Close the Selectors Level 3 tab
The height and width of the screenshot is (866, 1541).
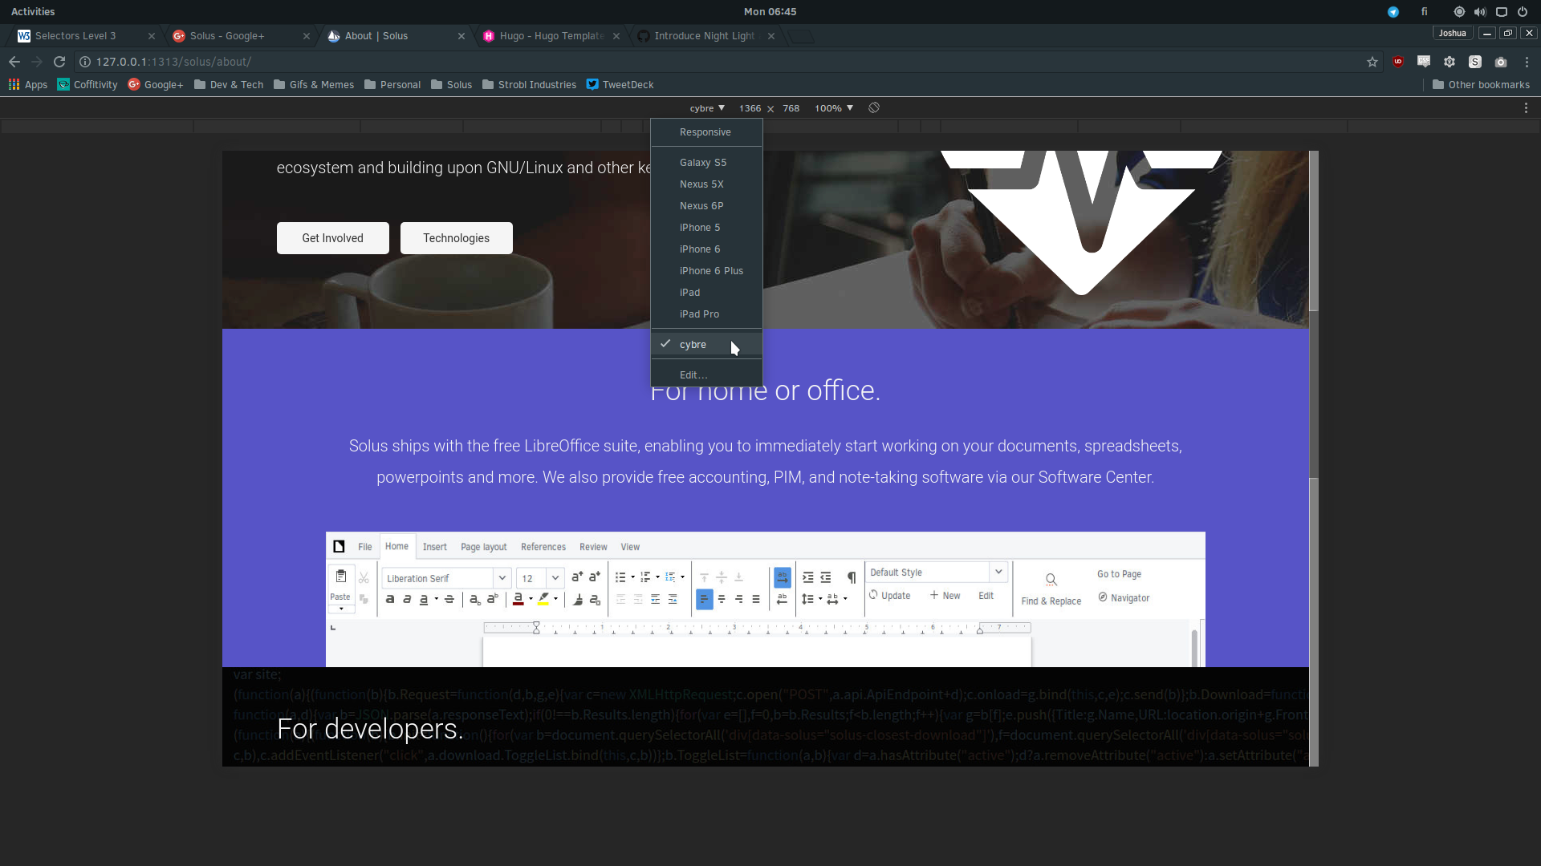coord(152,36)
